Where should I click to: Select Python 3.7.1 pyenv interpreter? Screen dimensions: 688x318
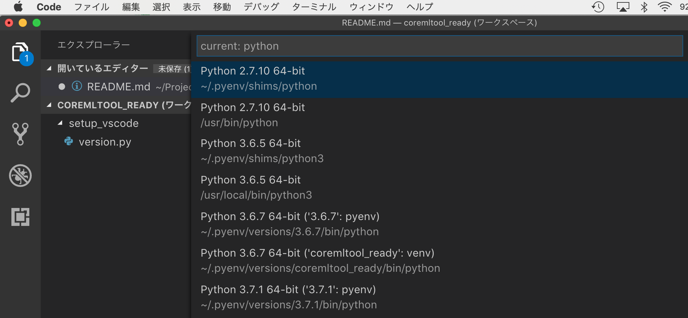point(440,297)
